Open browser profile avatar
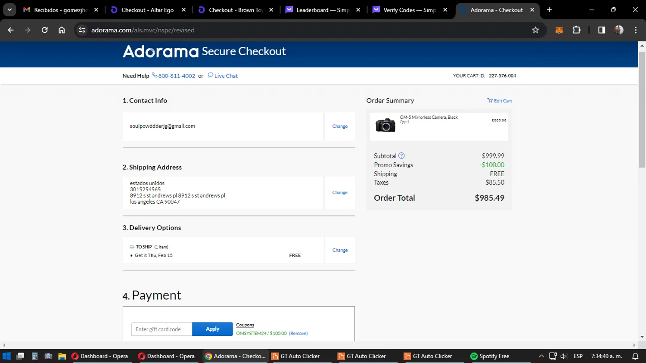 619,30
